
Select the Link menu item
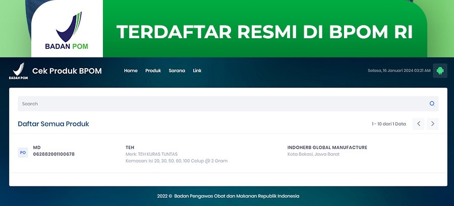click(197, 71)
